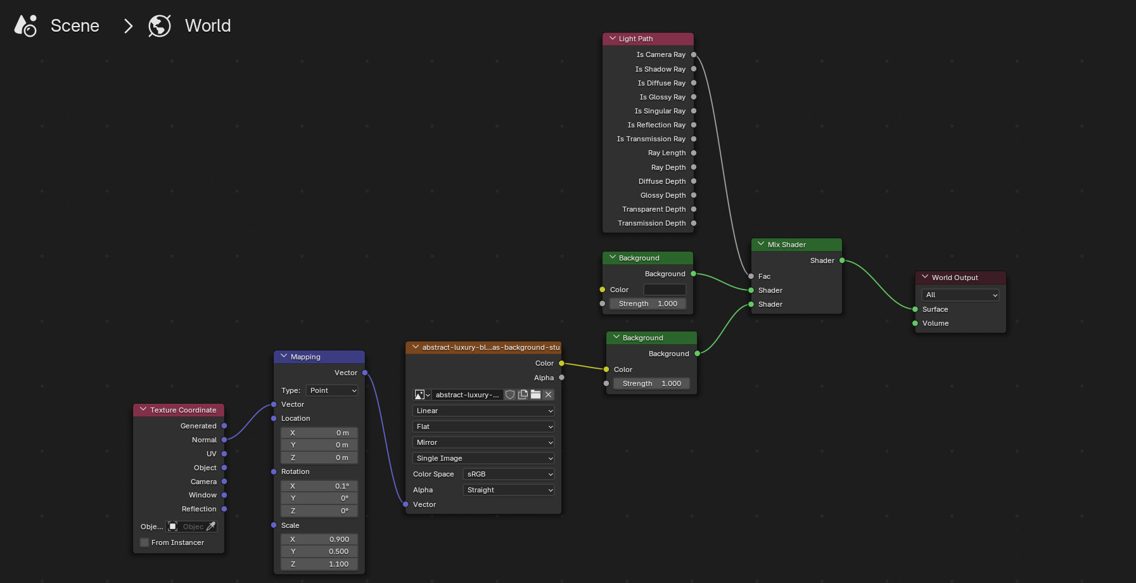Click the Scene icon in the breadcrumb
1136x583 pixels.
click(25, 26)
